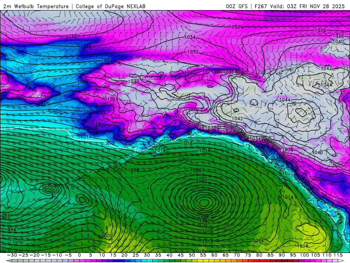Click the 75 value on the color scale
This screenshot has width=350, height=263.
pos(248,255)
